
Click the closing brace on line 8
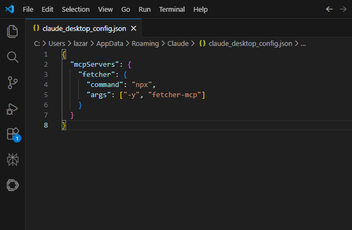pos(64,125)
